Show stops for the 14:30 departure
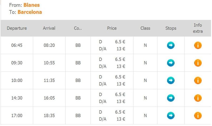The width and height of the screenshot is (212, 126). [171, 98]
